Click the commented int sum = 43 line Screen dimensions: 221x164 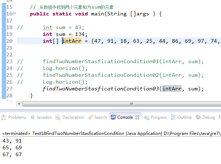coord(64,28)
